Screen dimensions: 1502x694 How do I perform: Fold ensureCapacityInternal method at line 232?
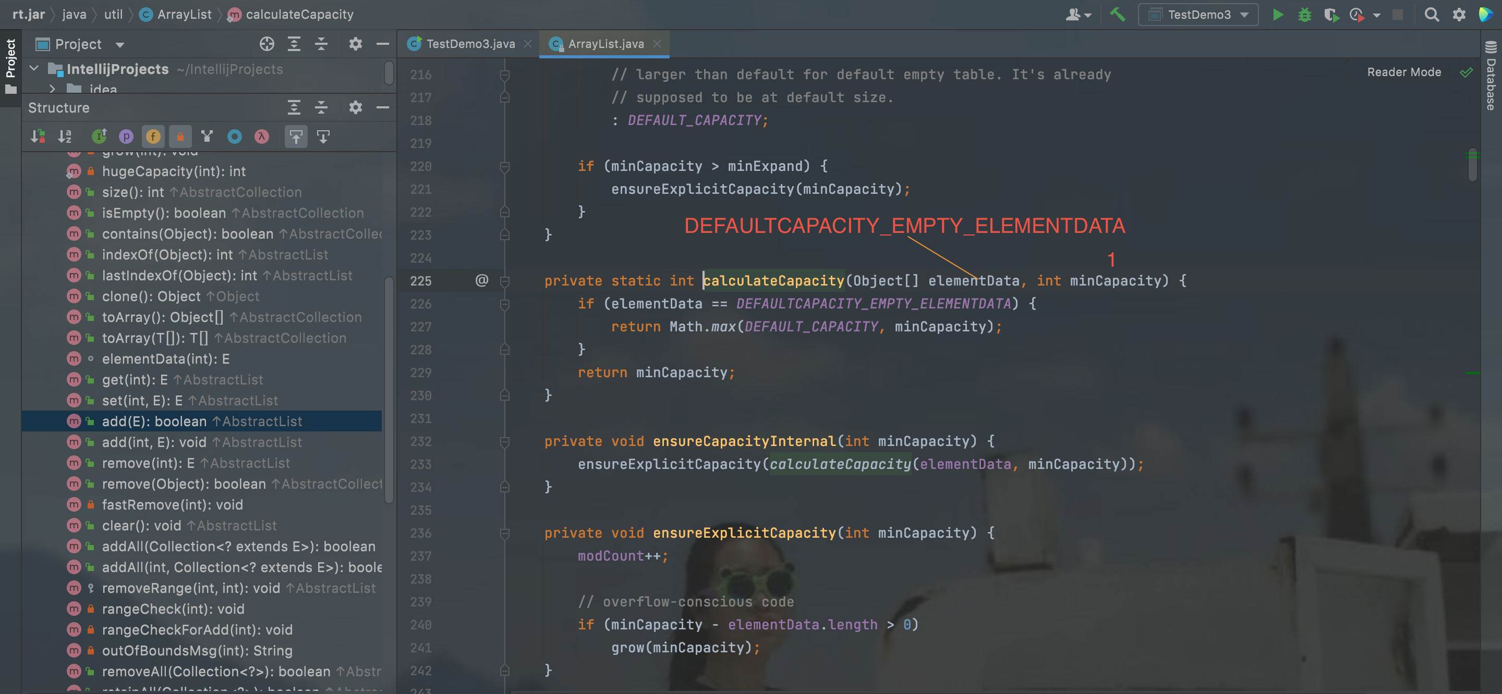[505, 442]
